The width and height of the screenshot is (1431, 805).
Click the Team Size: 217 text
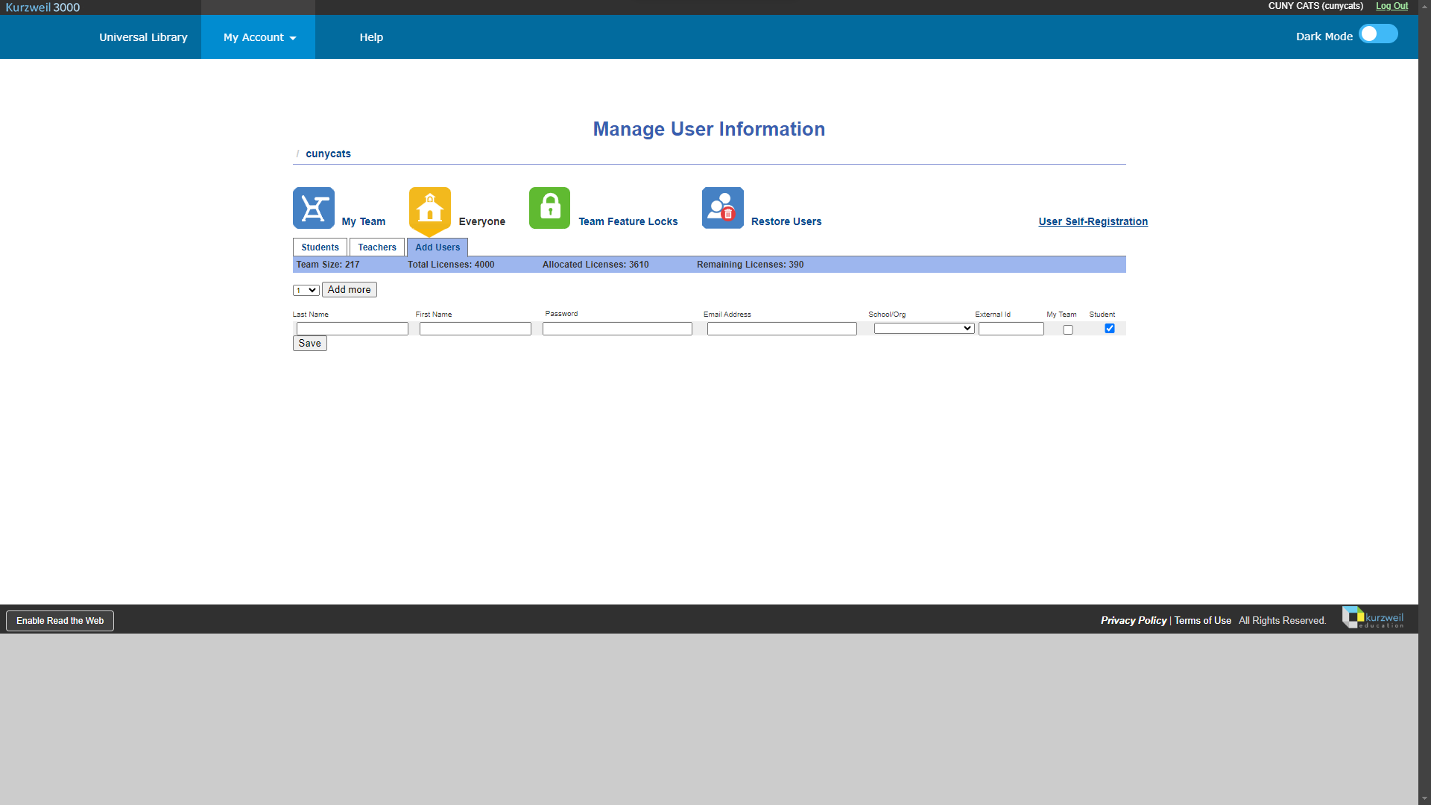tap(328, 265)
